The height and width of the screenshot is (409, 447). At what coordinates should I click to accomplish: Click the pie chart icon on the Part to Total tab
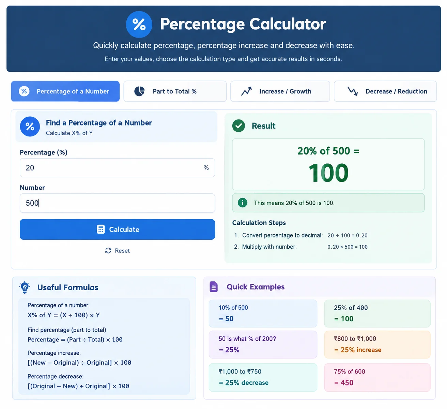tap(139, 91)
